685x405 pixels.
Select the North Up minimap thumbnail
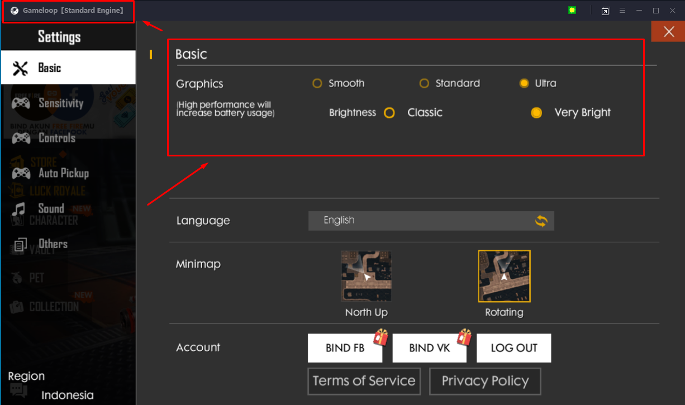click(x=367, y=276)
